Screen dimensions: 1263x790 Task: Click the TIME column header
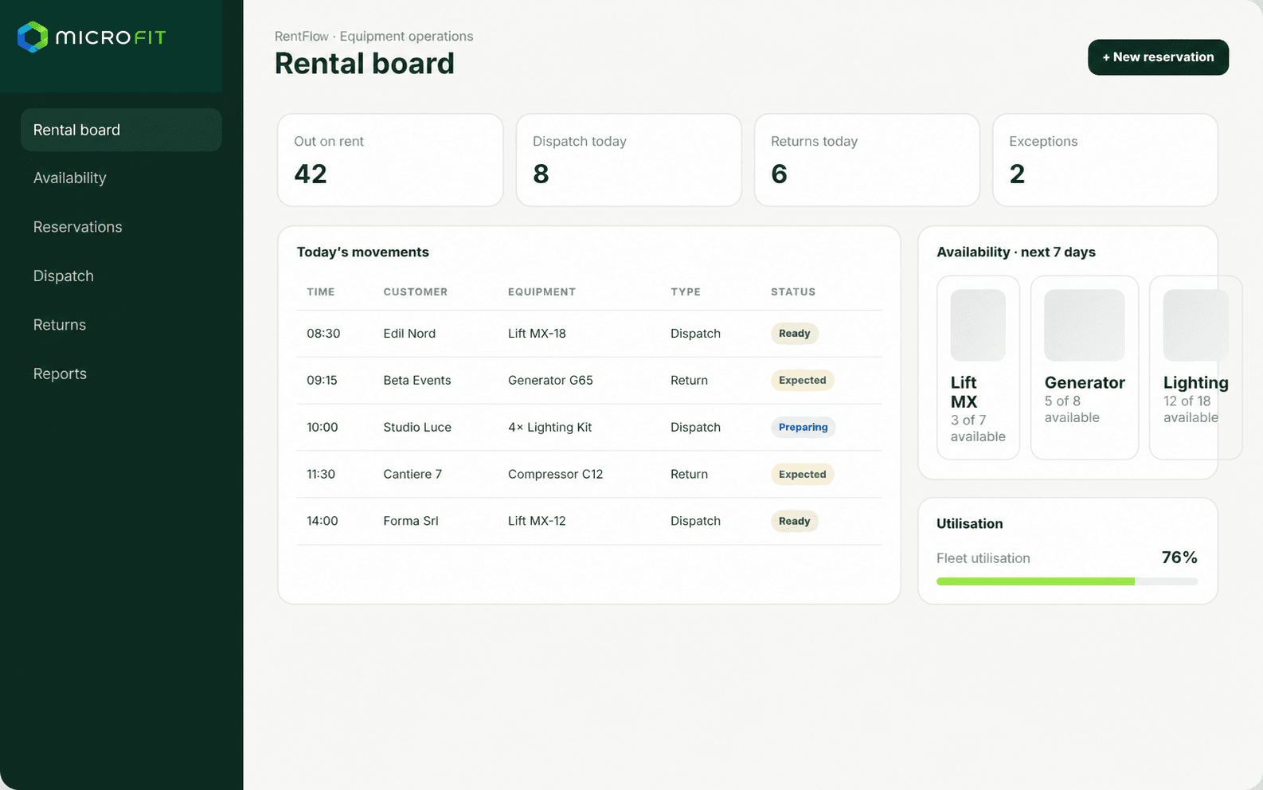pyautogui.click(x=321, y=292)
